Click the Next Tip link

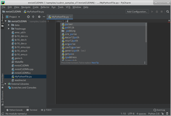(95, 63)
